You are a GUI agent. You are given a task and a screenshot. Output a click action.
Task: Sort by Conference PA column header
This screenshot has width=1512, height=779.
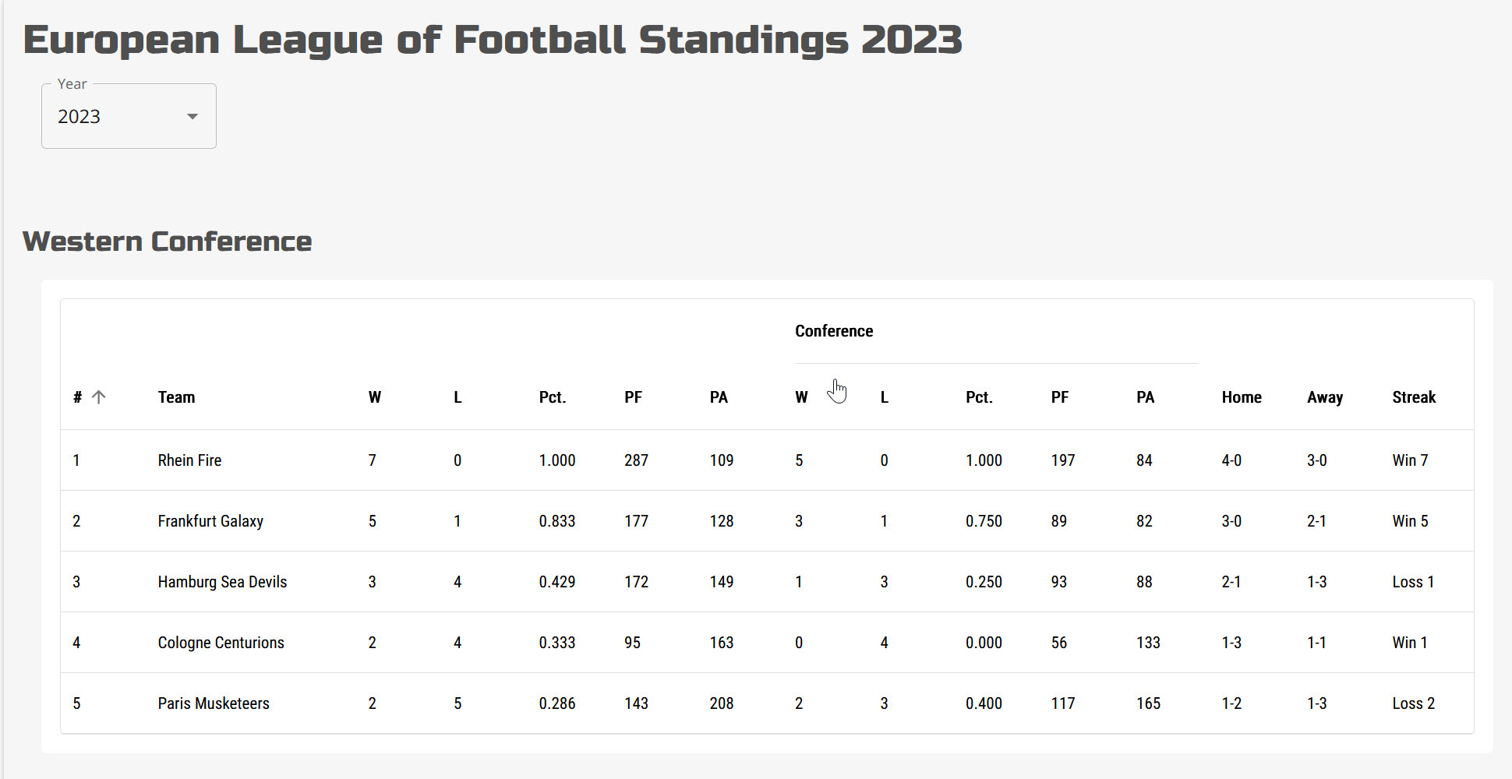coord(1145,397)
